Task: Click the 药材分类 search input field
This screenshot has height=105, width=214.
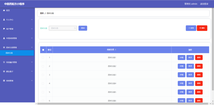Action: coord(63,28)
